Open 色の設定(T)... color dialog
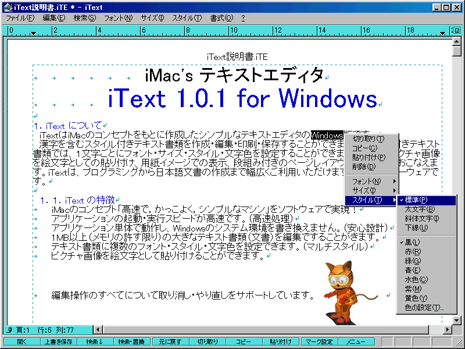The image size is (465, 349). (427, 308)
